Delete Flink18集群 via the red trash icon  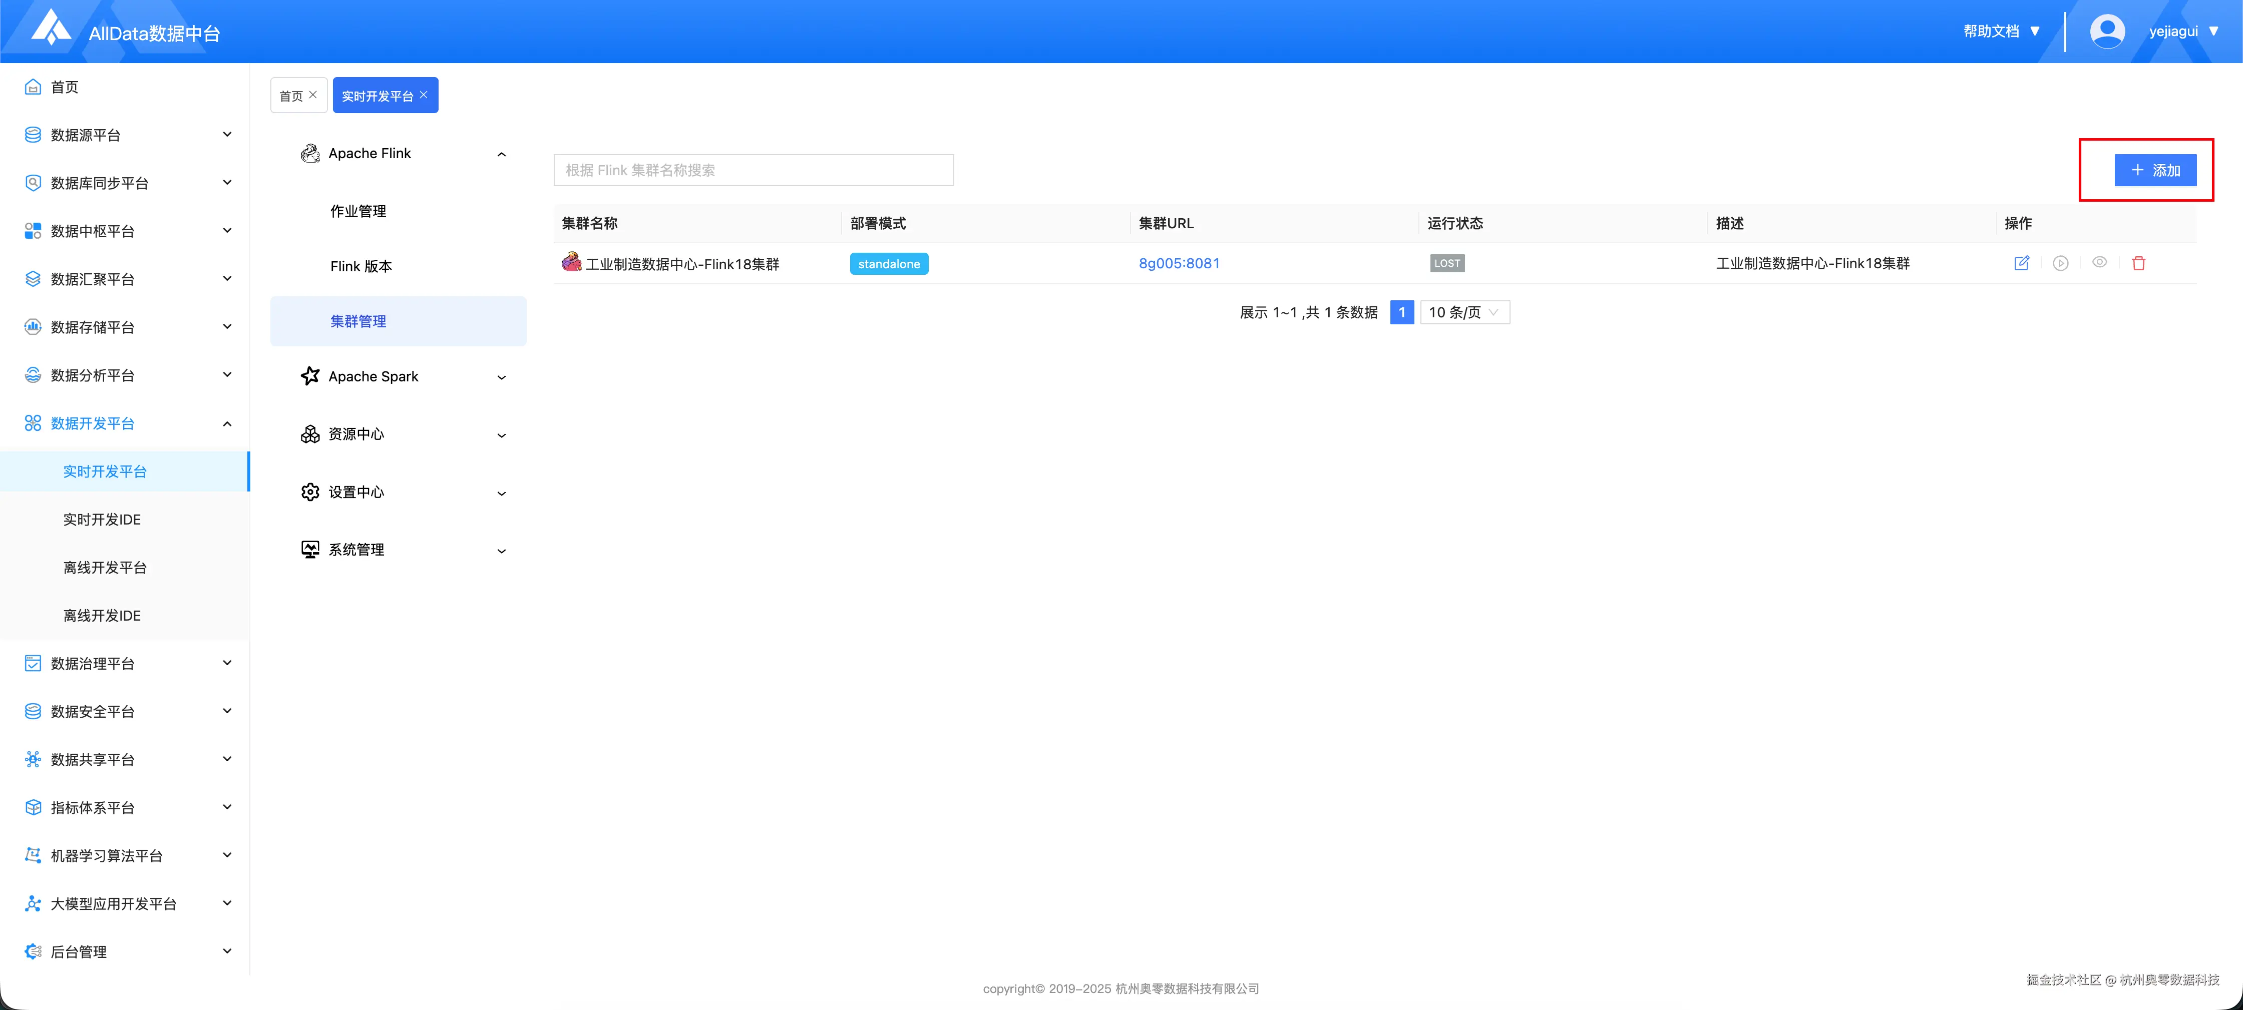(x=2139, y=263)
